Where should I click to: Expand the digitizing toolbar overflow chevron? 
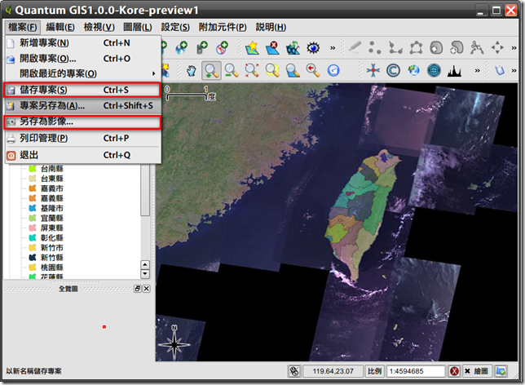[514, 48]
